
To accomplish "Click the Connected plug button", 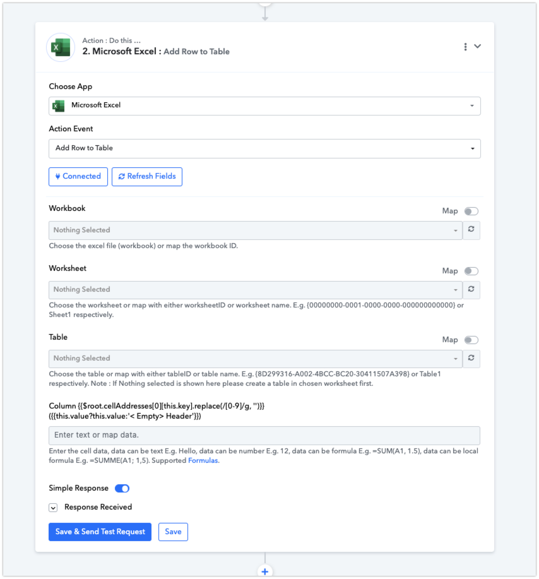I will tap(78, 176).
